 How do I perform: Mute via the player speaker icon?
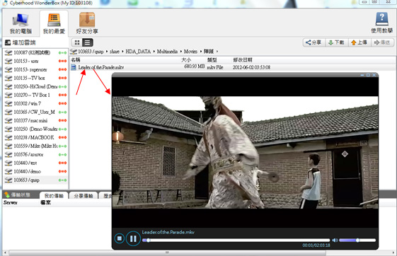point(335,240)
